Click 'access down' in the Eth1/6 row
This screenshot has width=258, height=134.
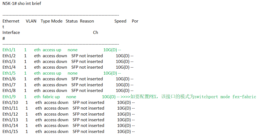pos(55,79)
